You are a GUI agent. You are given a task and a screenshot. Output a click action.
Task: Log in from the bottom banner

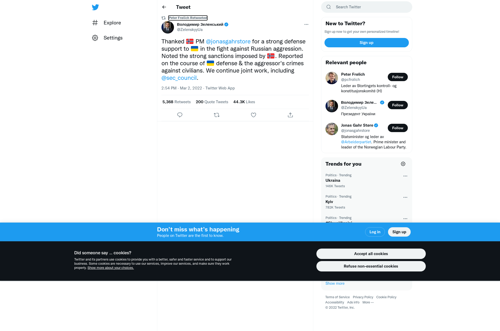tap(375, 232)
